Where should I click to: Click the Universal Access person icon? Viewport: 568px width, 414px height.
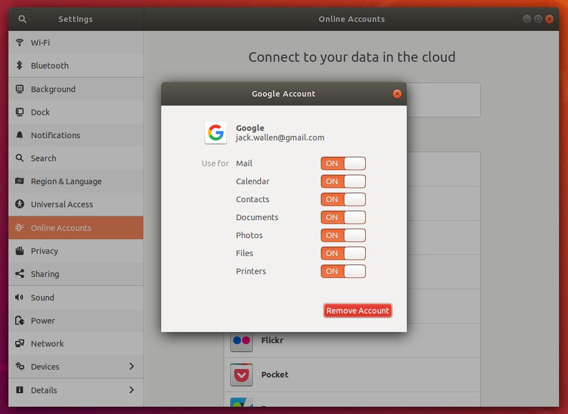(x=20, y=204)
